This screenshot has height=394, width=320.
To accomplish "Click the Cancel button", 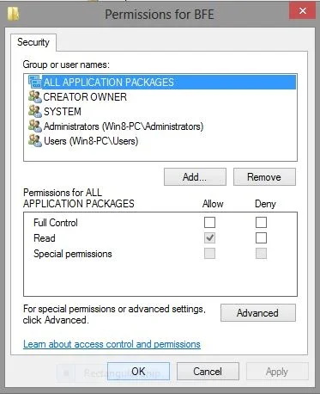I will coord(208,372).
